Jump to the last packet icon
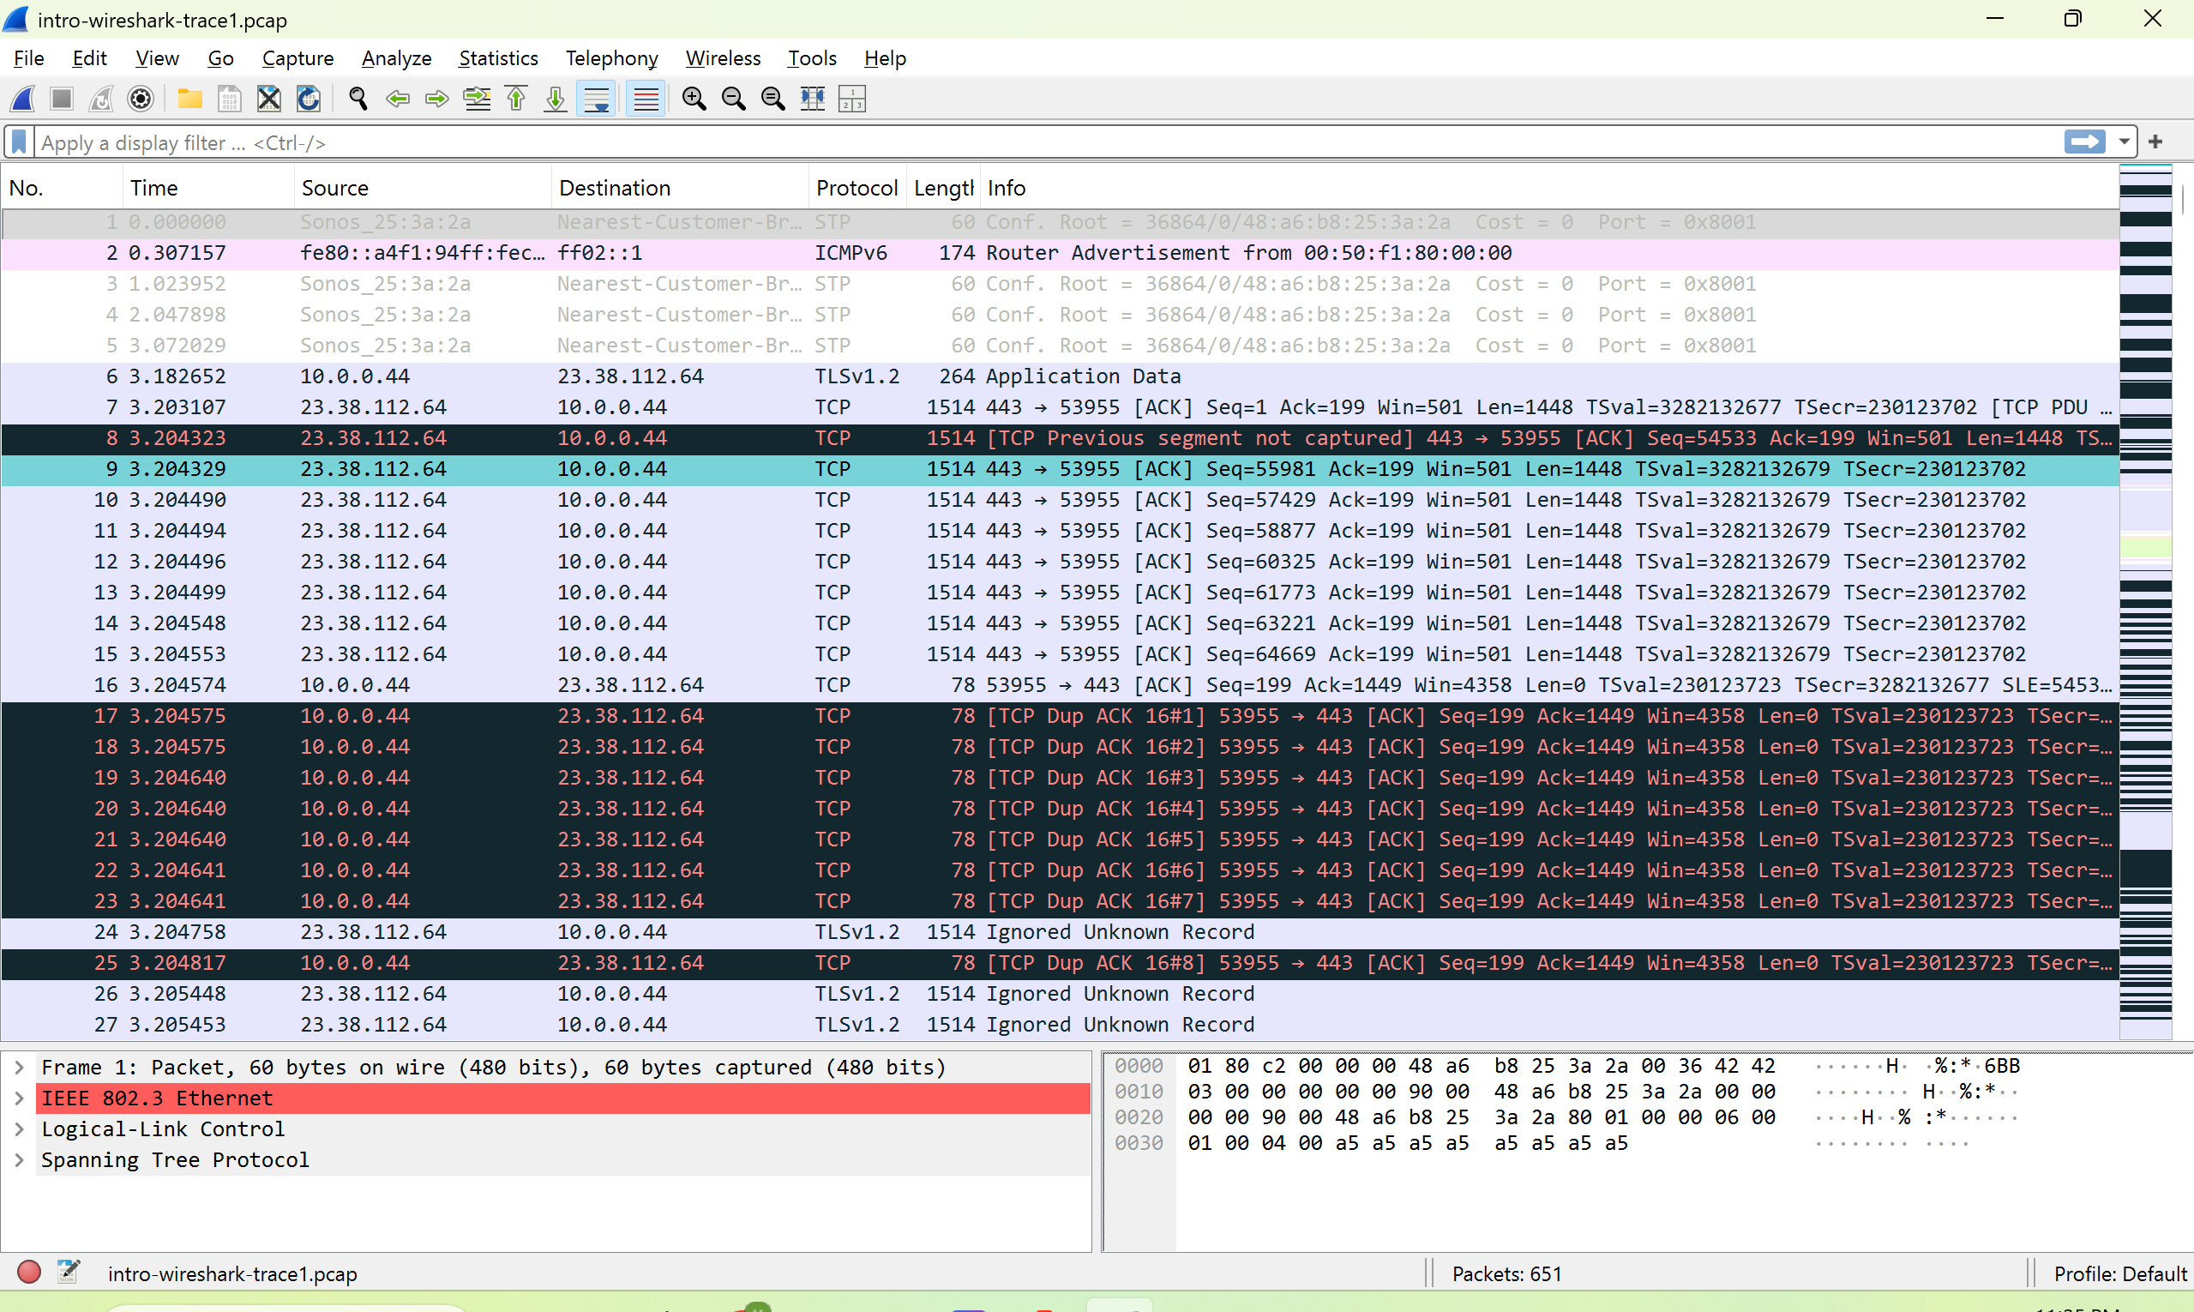Screen dimensions: 2194x1312 tap(555, 98)
